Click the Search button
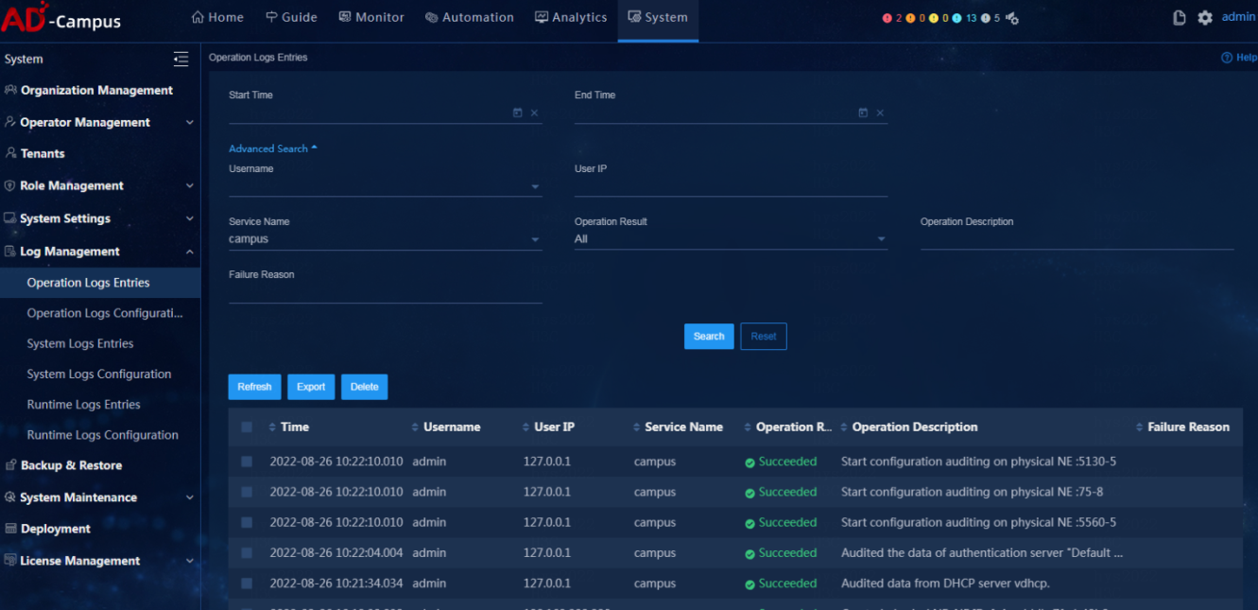The image size is (1258, 610). [709, 337]
